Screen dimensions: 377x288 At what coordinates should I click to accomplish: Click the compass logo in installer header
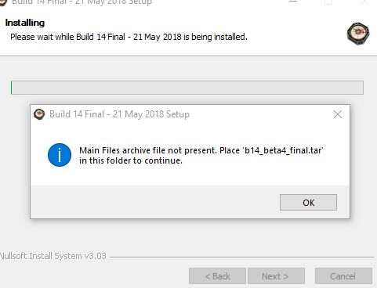358,34
